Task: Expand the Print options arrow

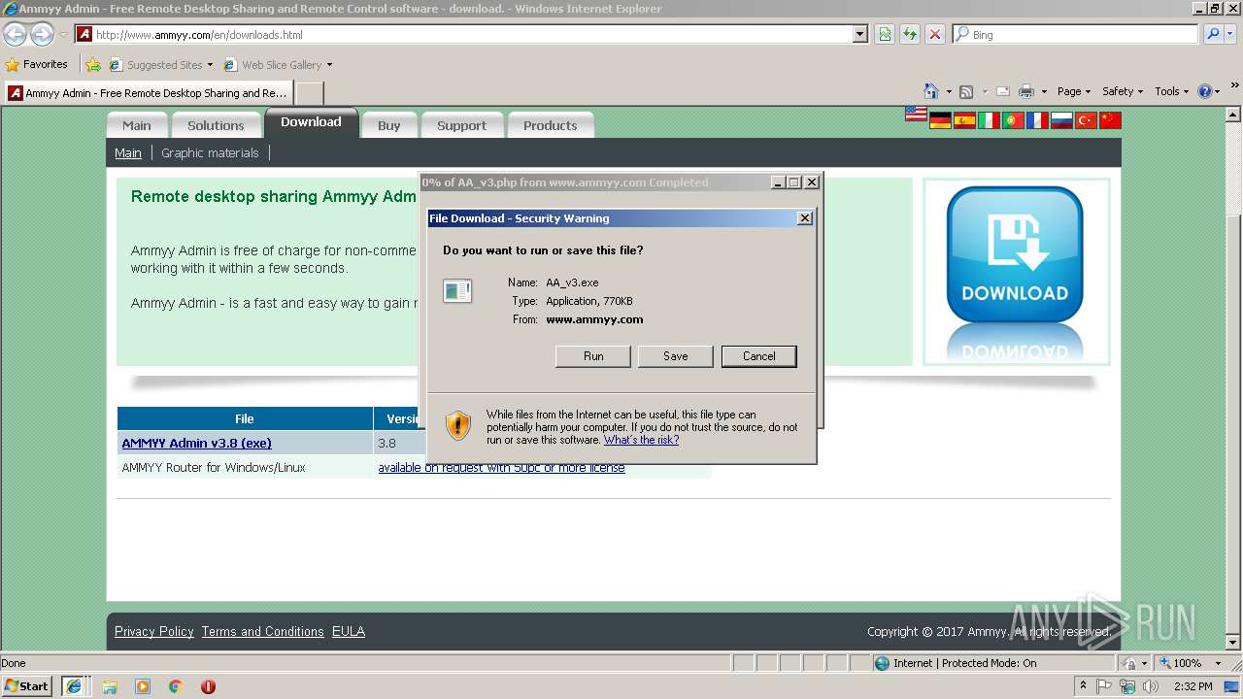Action: click(1044, 91)
